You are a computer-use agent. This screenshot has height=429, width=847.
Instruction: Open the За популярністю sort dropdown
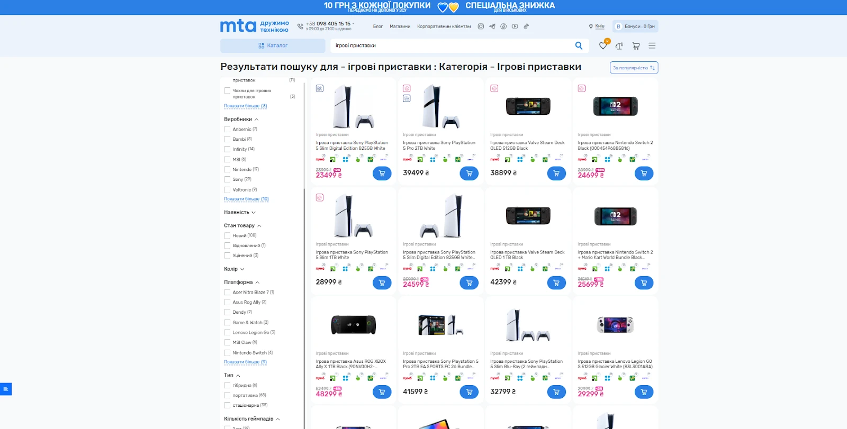[634, 68]
